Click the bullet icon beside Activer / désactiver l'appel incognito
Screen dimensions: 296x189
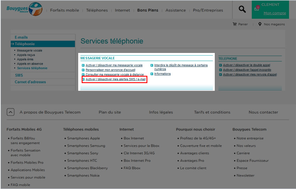pyautogui.click(x=220, y=70)
